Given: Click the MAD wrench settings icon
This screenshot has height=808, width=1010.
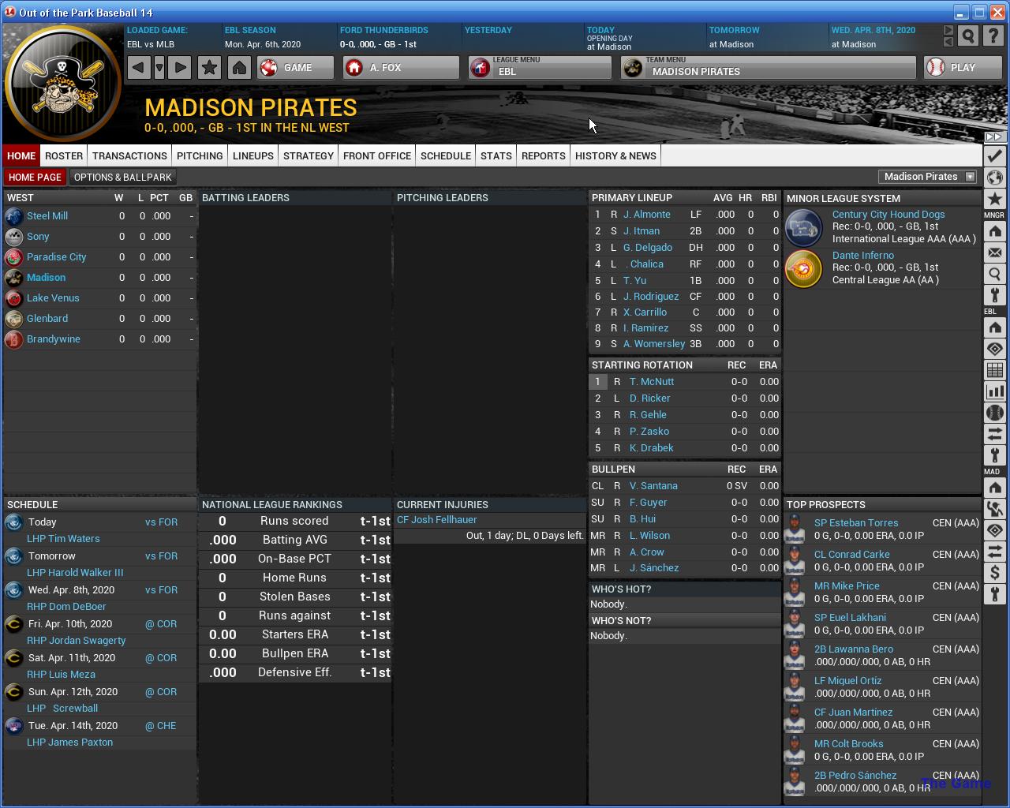Looking at the screenshot, I should (x=994, y=594).
